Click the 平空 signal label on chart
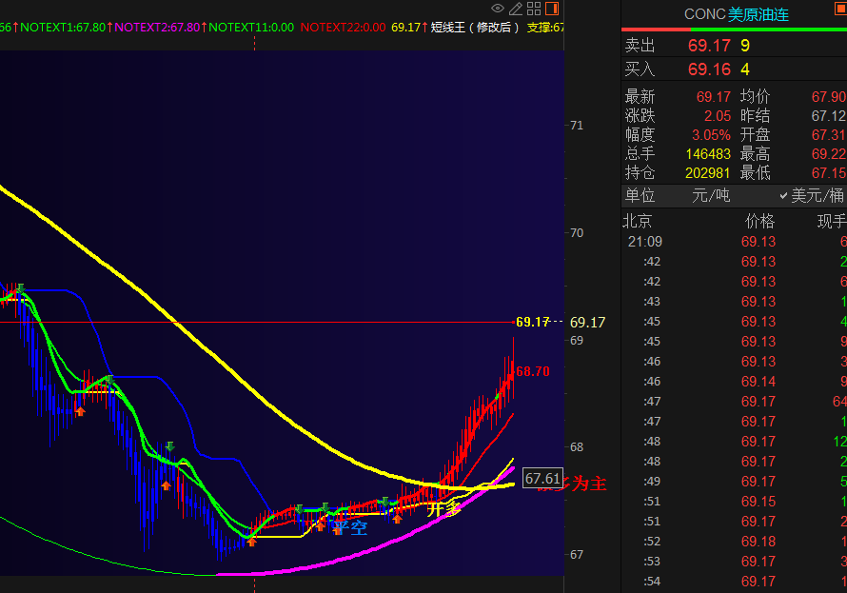Viewport: 847px width, 593px height. point(350,527)
